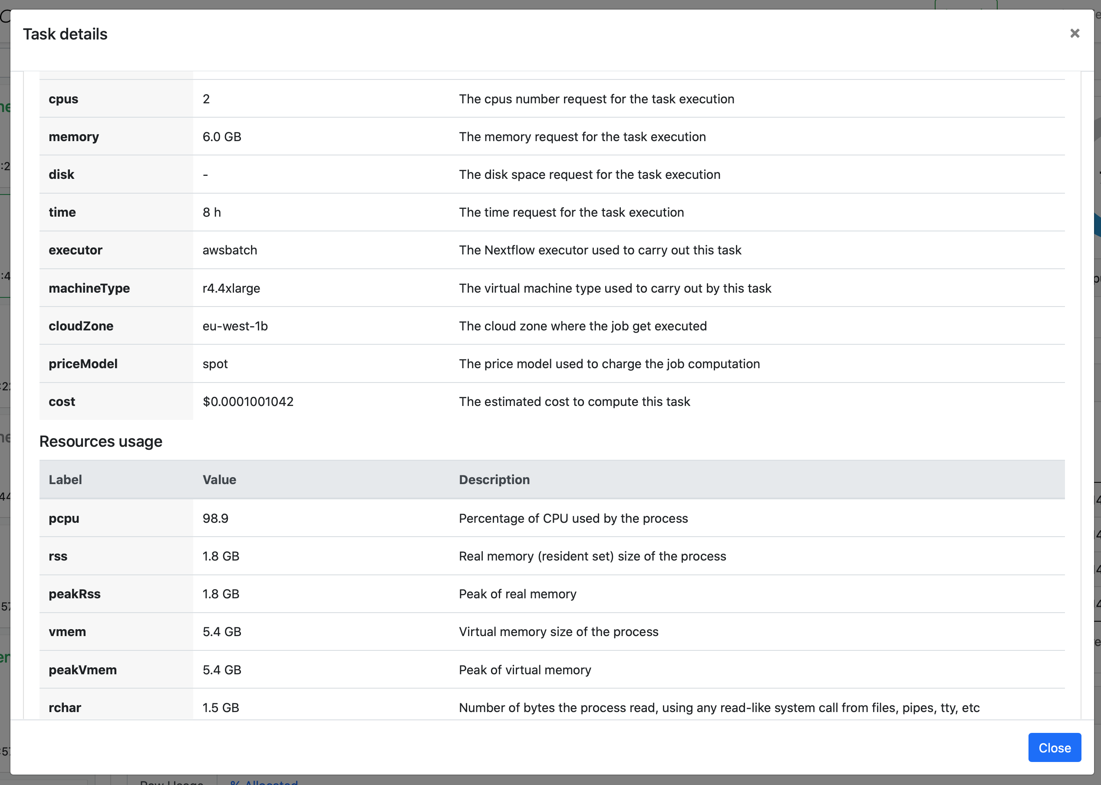
Task: Click the blue Close button
Action: pyautogui.click(x=1054, y=747)
